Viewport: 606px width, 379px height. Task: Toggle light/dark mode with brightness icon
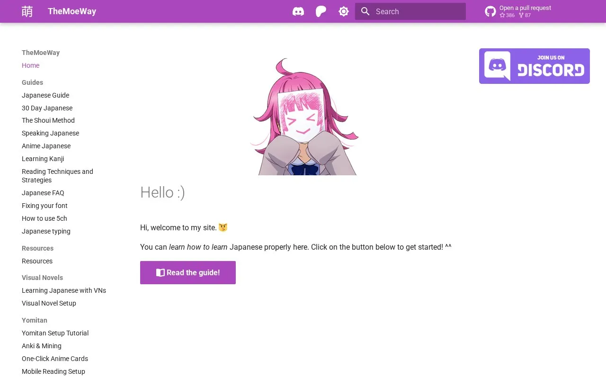click(x=344, y=11)
